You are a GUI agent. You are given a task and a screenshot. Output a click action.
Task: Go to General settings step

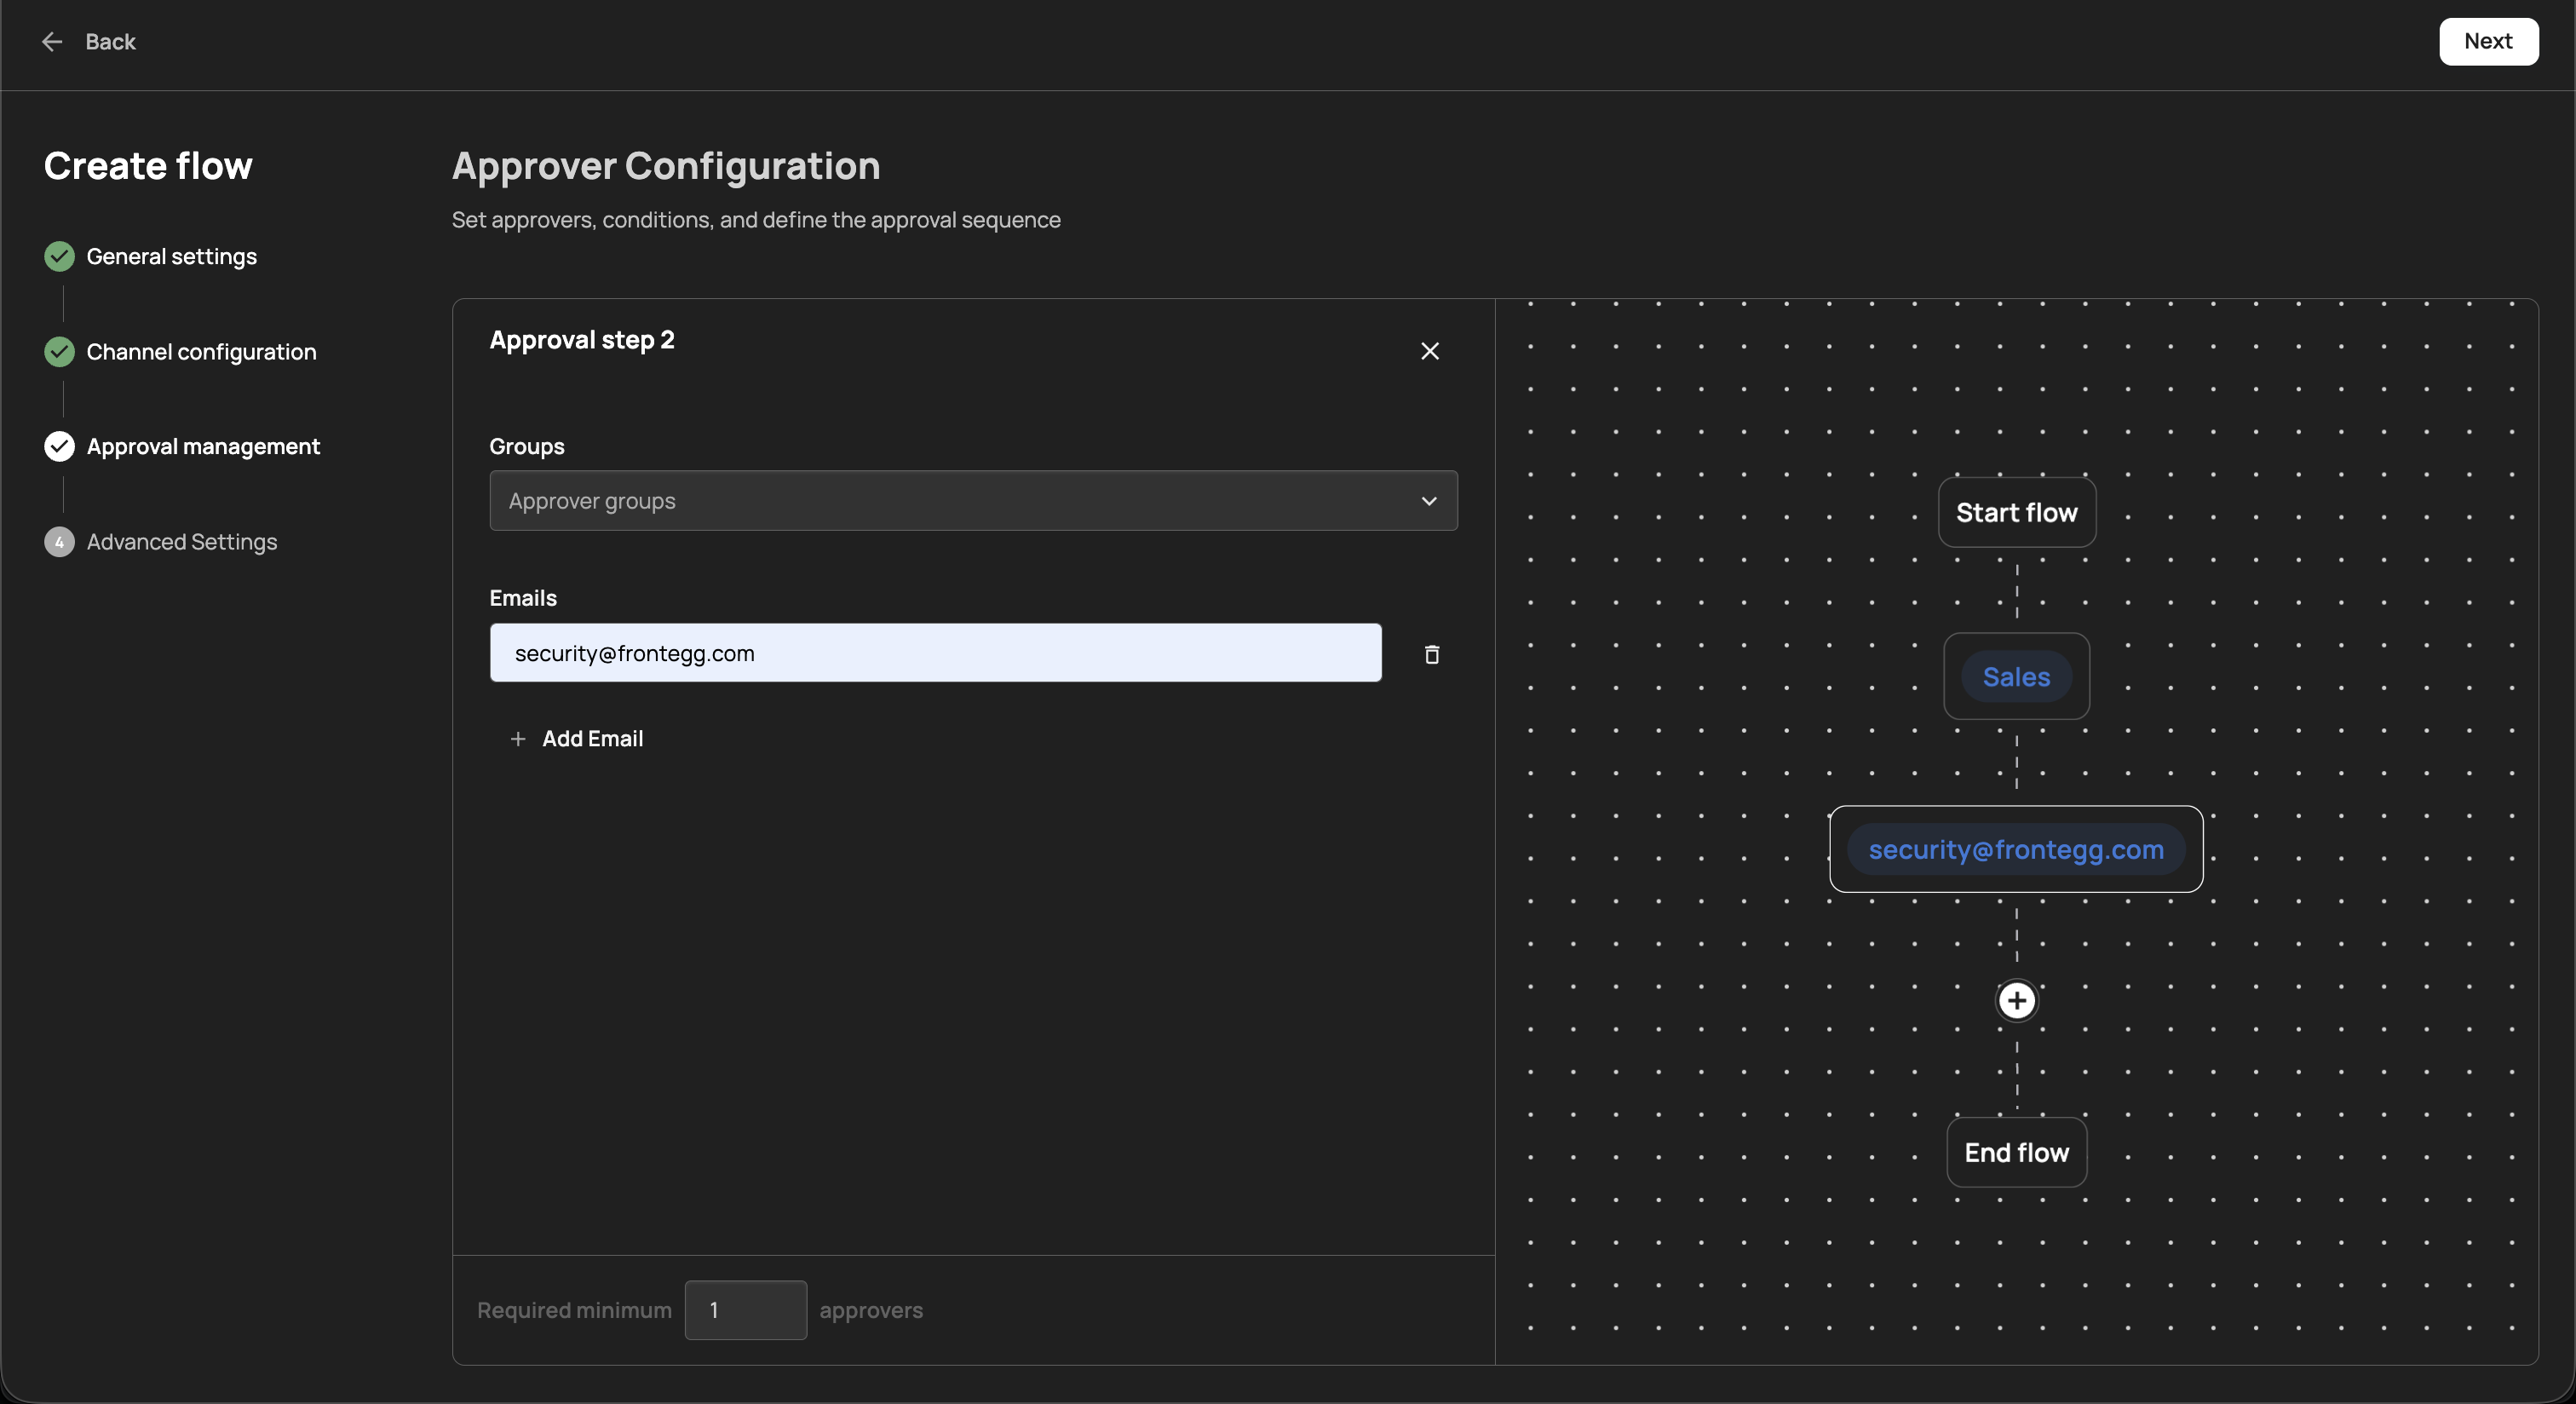(x=171, y=256)
